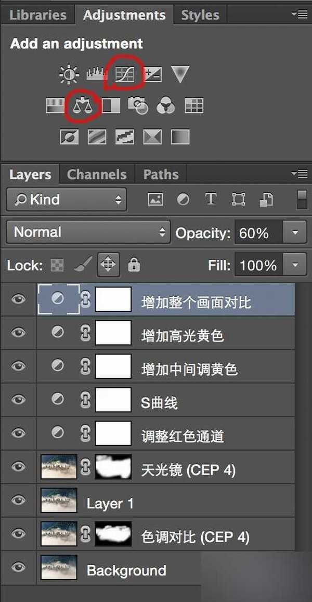Add a Brightness/Contrast adjustment
Viewport: 312px width, 602px height.
[x=69, y=75]
